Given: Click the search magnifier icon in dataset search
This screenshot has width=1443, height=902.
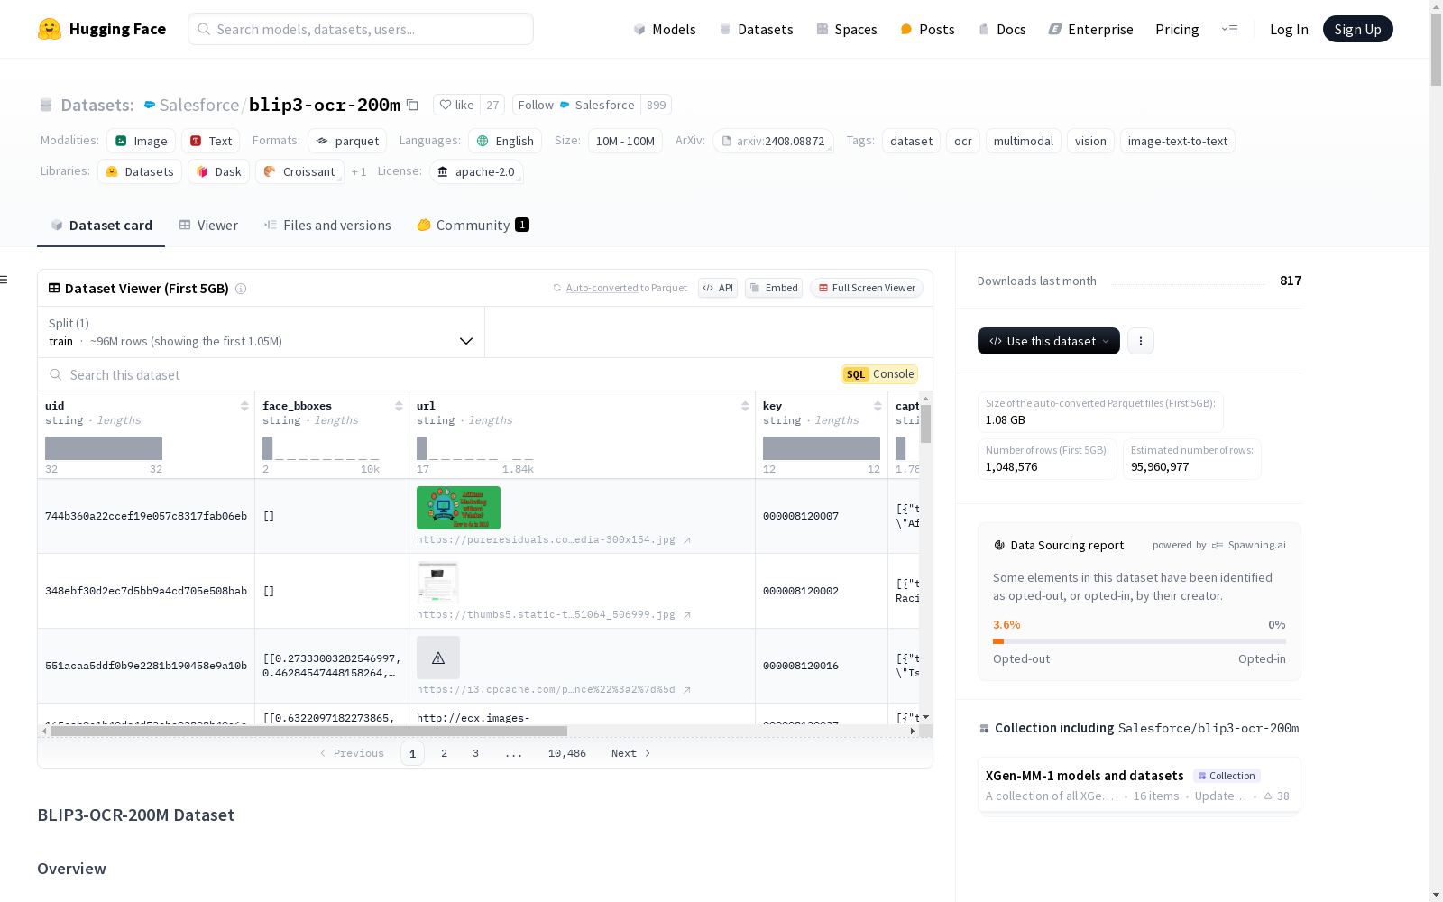Looking at the screenshot, I should point(56,374).
